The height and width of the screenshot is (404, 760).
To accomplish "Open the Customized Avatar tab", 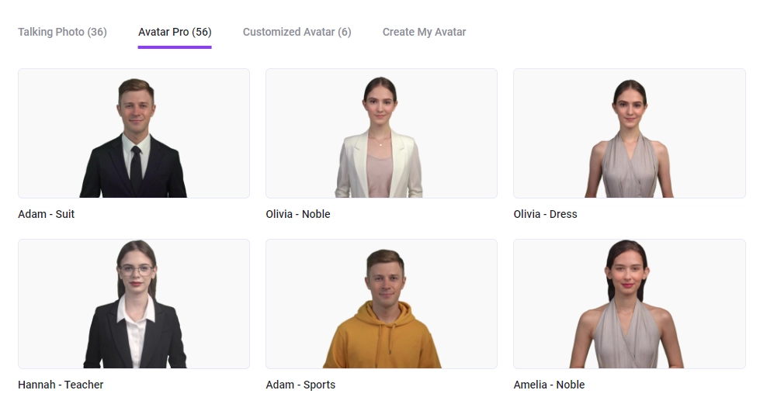I will [x=297, y=32].
